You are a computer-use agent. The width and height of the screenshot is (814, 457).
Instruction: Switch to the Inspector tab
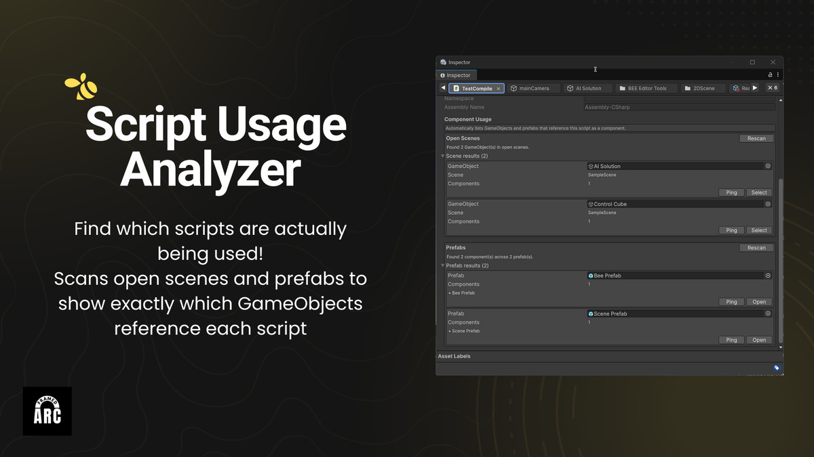[457, 74]
